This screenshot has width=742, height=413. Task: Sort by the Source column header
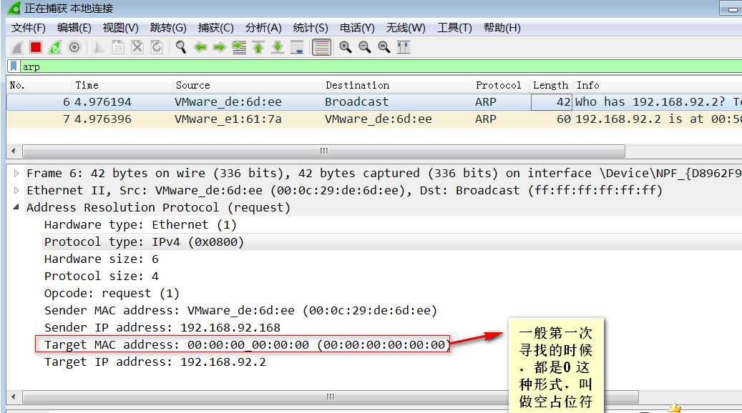(248, 85)
